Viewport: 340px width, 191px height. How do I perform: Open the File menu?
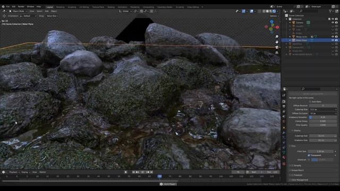pos(8,7)
